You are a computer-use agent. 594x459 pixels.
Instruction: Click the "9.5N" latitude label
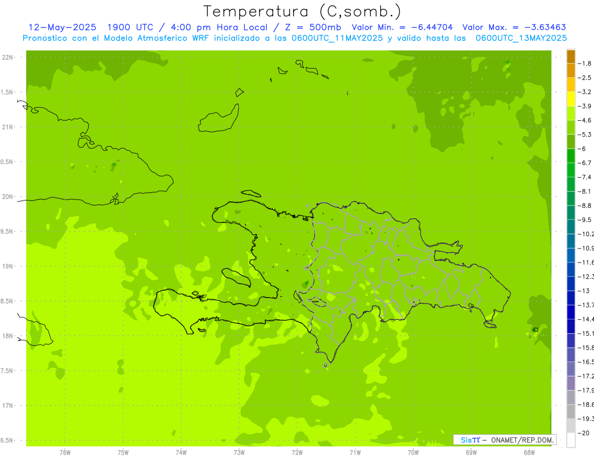7,232
